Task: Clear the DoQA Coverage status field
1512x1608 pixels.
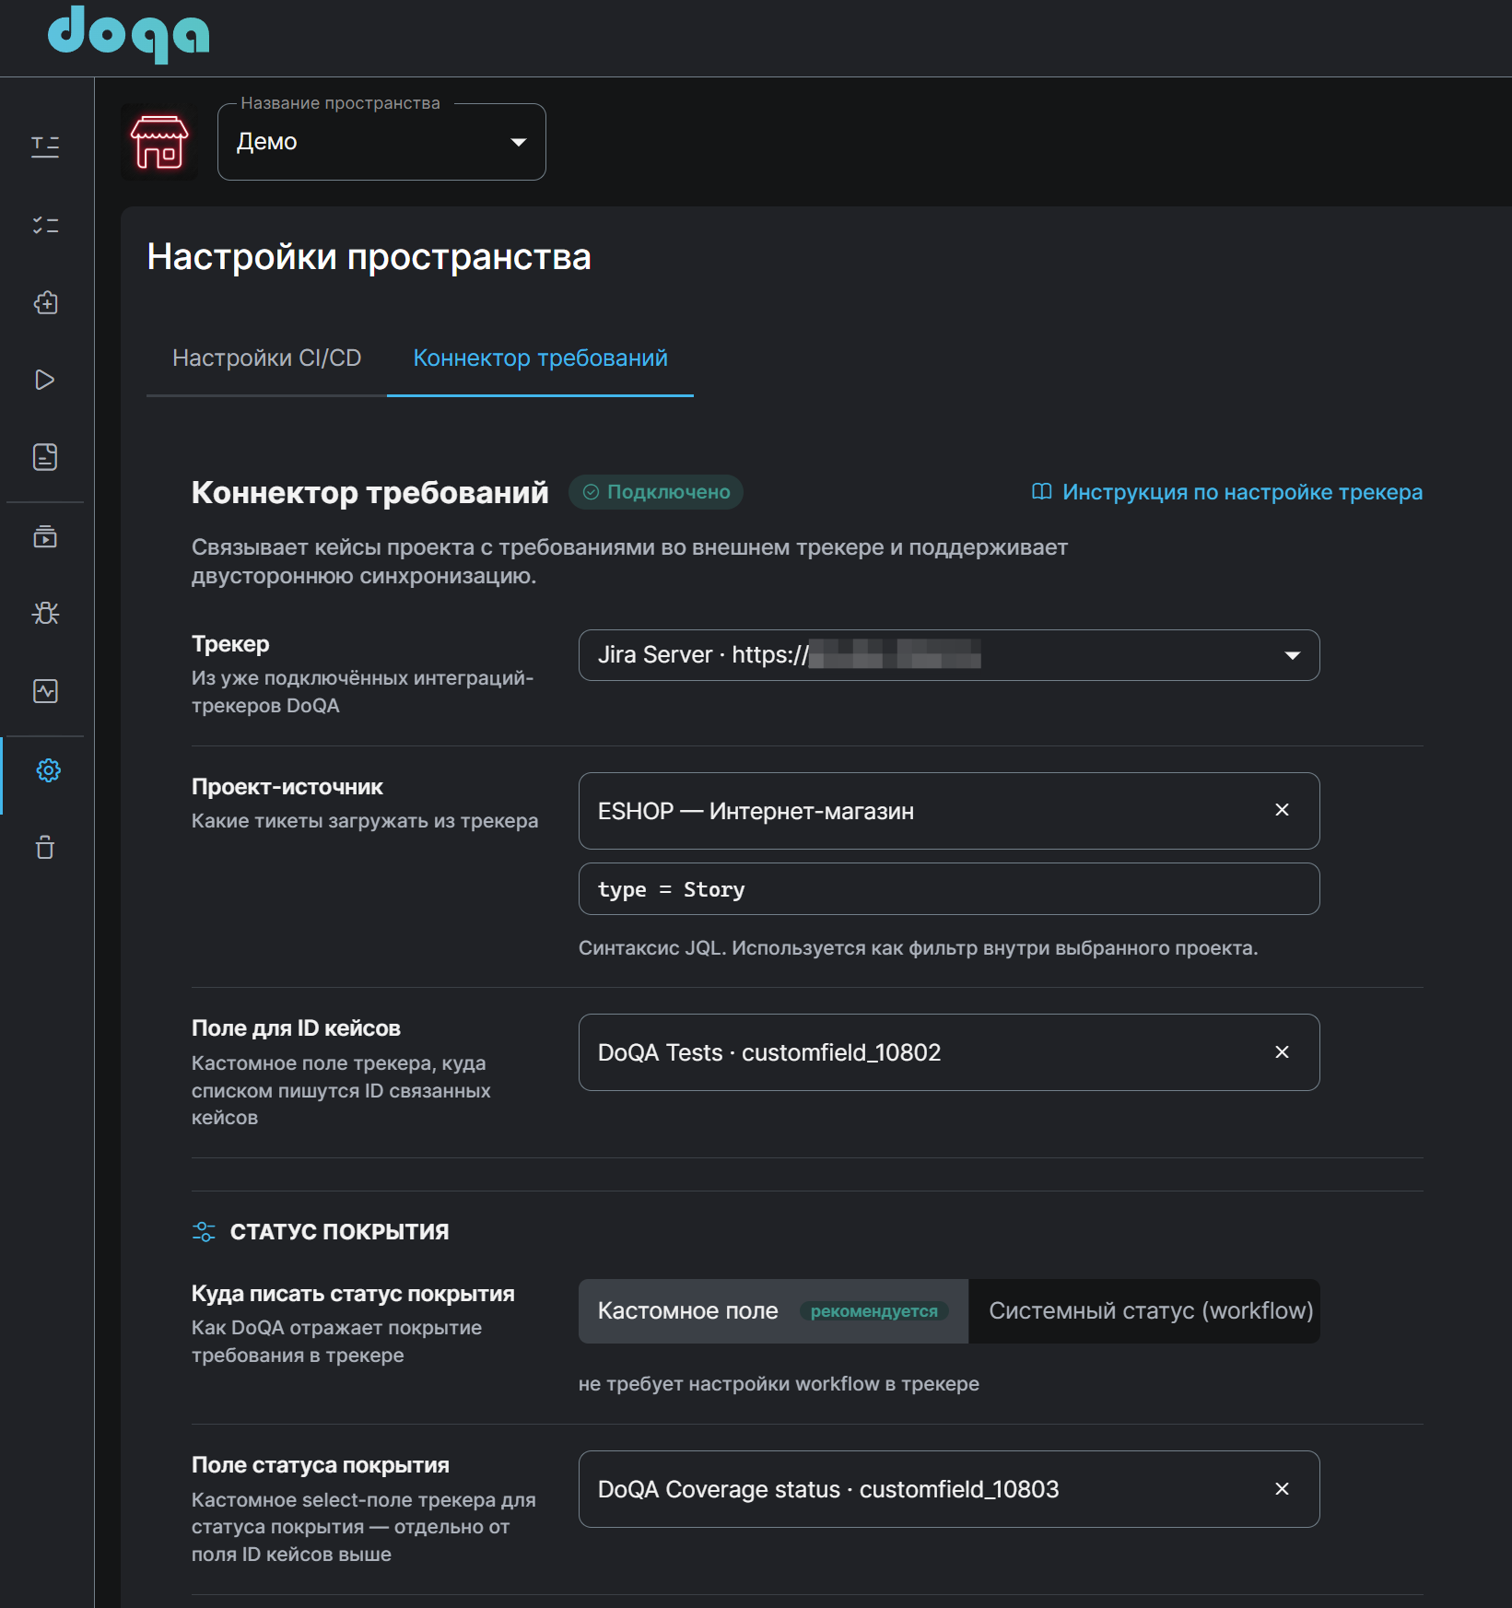Action: tap(1282, 1489)
